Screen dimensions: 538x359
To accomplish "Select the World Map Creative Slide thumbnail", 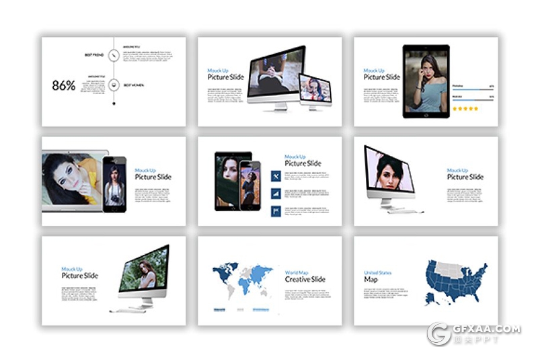I will [270, 280].
